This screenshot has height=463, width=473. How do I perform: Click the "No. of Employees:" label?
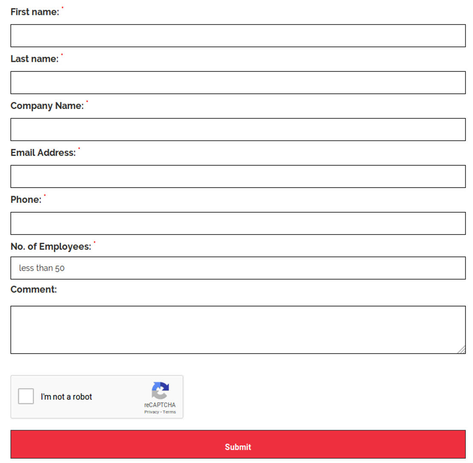click(51, 247)
